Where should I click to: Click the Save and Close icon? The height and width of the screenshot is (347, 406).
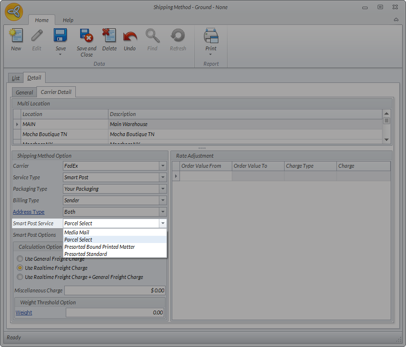click(x=86, y=36)
